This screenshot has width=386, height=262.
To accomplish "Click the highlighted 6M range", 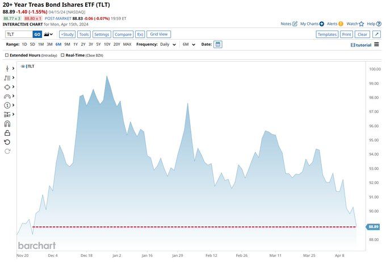I will 58,44.
